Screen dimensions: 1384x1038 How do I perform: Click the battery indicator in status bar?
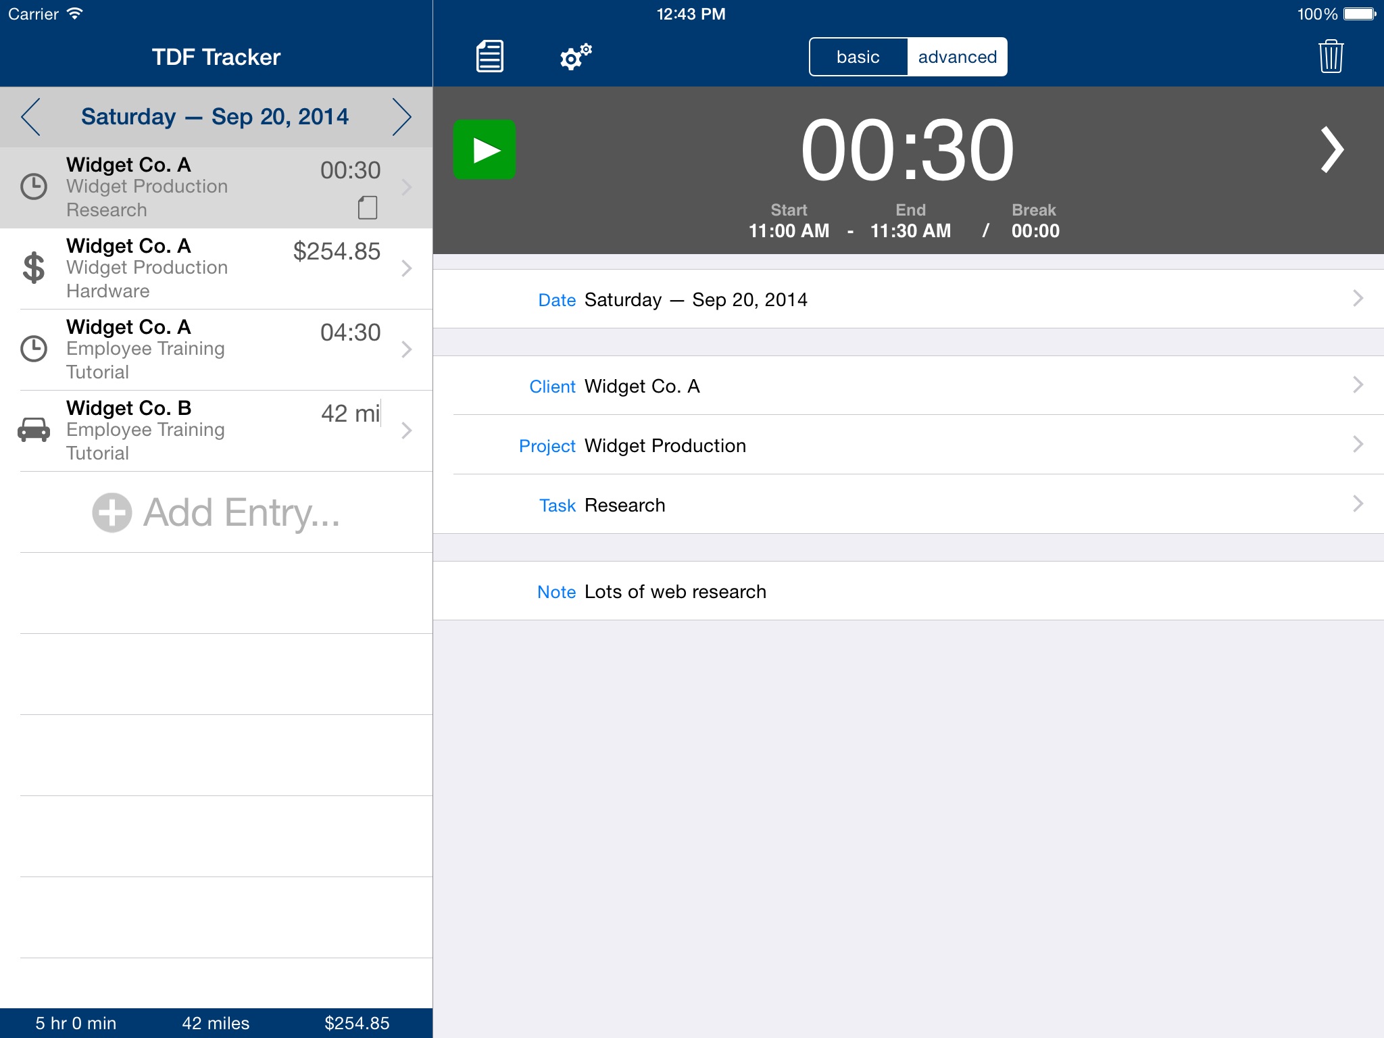point(1360,14)
